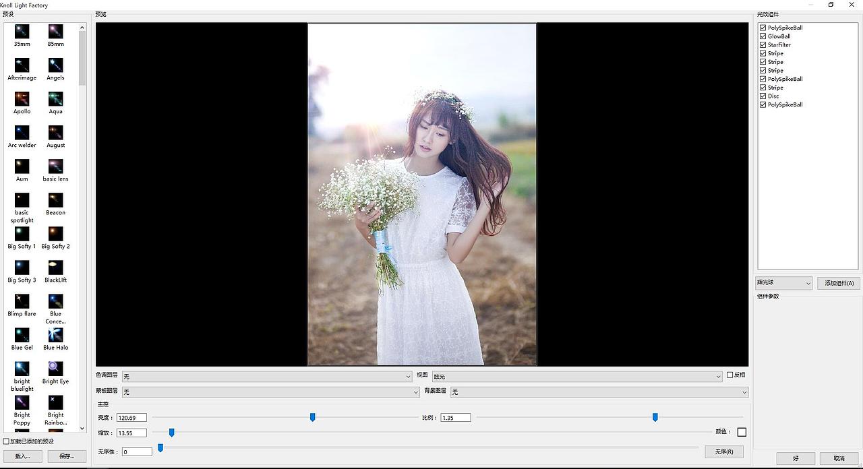Select the basic lens preset
Viewport: 863px width, 469px height.
tap(55, 166)
